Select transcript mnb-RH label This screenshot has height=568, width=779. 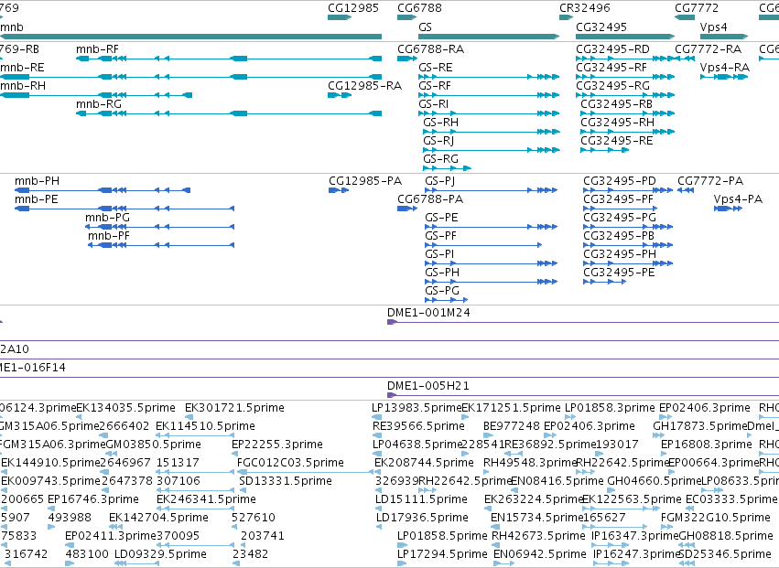click(x=23, y=86)
